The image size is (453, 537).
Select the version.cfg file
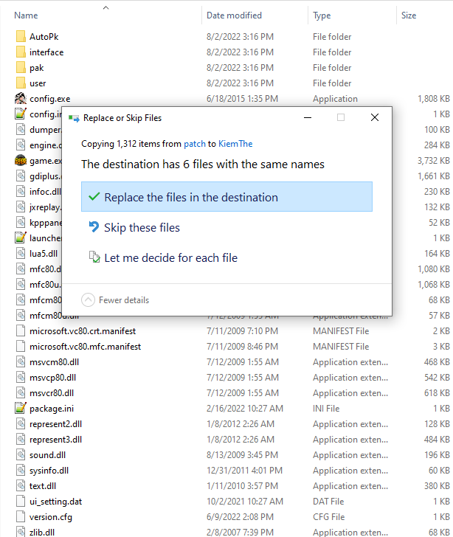coord(50,517)
